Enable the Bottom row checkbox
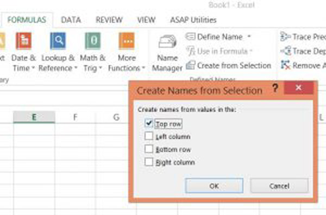 coord(149,149)
